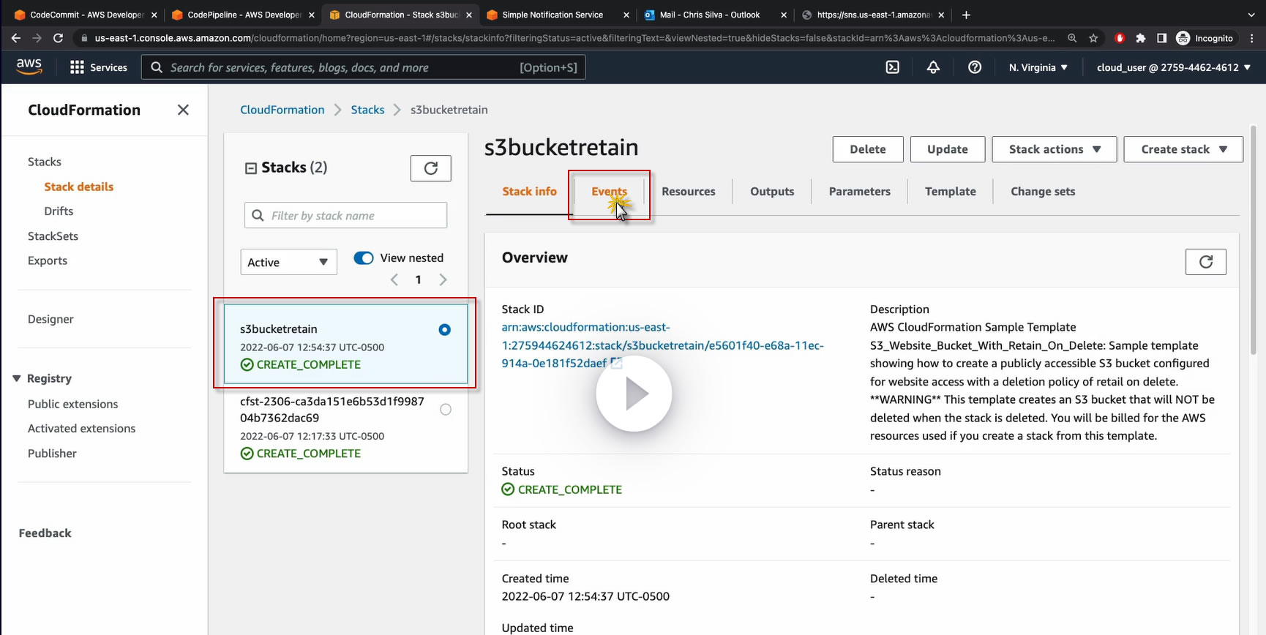This screenshot has width=1266, height=635.
Task: Select the cfst-2306 stack radio button
Action: coord(446,410)
